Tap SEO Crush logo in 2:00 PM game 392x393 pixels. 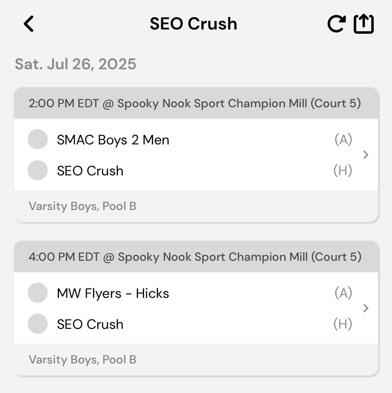[38, 170]
